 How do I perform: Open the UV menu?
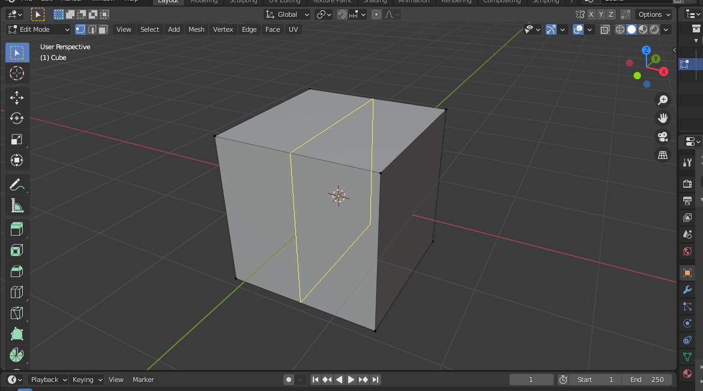pyautogui.click(x=293, y=29)
